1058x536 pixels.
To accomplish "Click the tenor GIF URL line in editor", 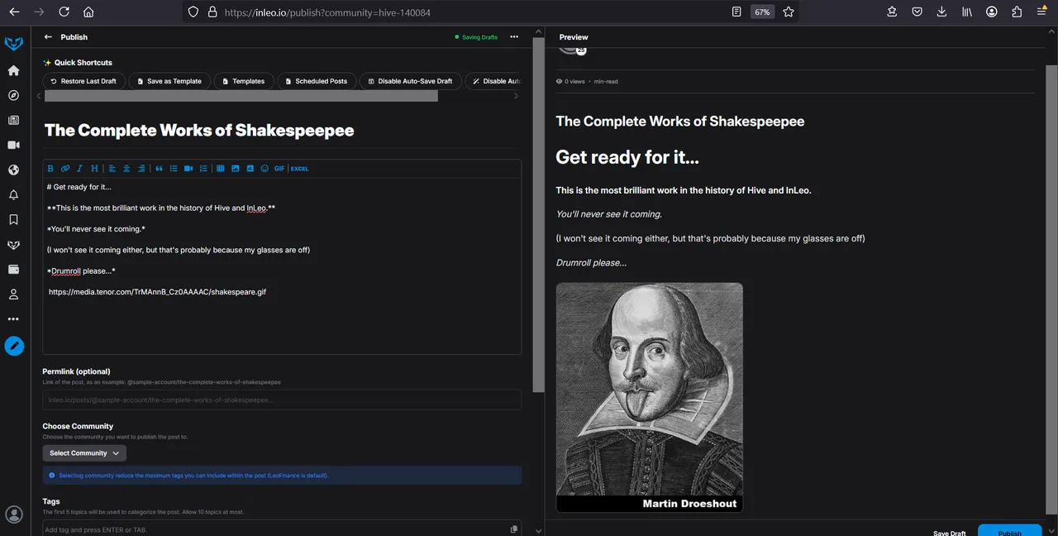I will (157, 292).
